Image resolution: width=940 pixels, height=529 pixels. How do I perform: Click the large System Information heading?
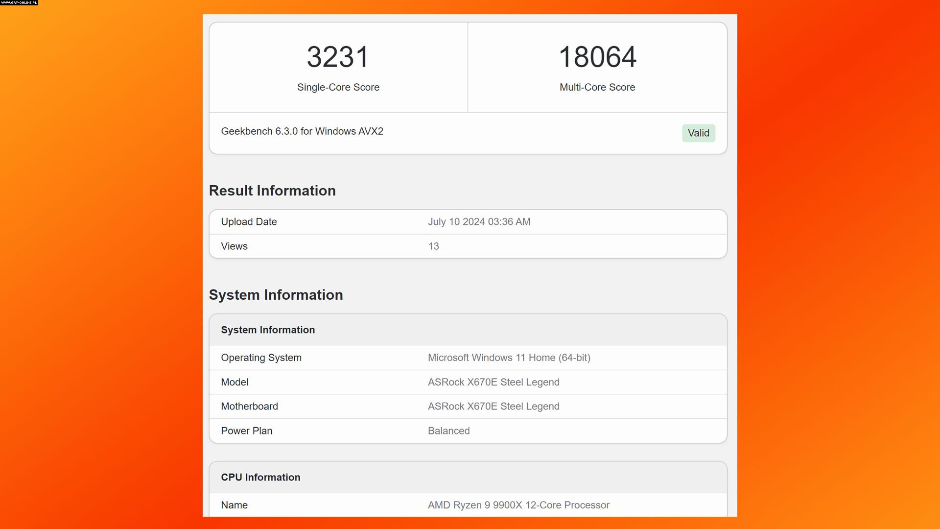point(276,295)
